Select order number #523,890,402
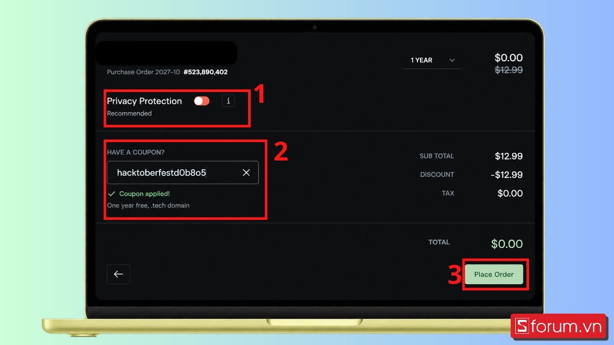The image size is (614, 345). coord(206,72)
